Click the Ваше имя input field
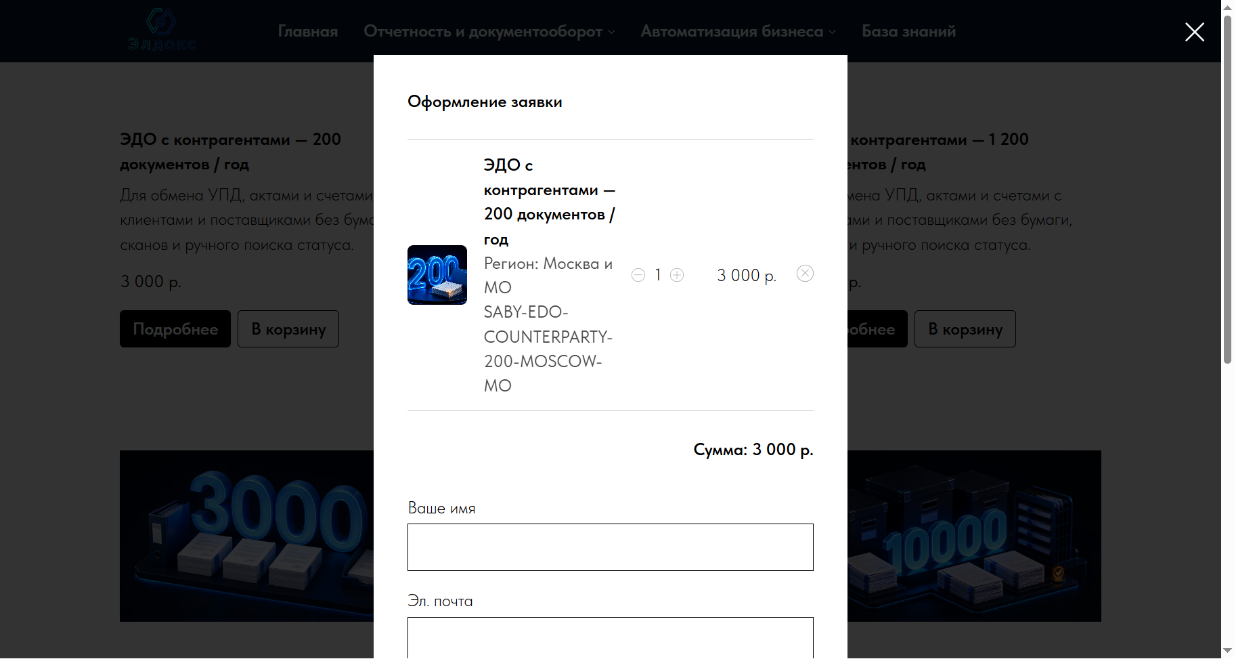This screenshot has height=659, width=1234. point(611,547)
